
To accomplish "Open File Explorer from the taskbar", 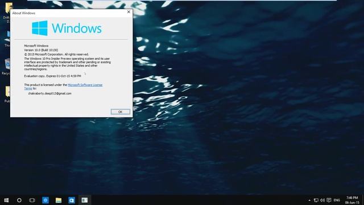I will 59,200.
